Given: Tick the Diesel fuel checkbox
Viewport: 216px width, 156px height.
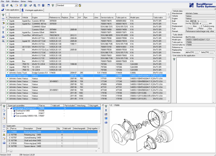Looking at the screenshot, I should [x=187, y=29].
